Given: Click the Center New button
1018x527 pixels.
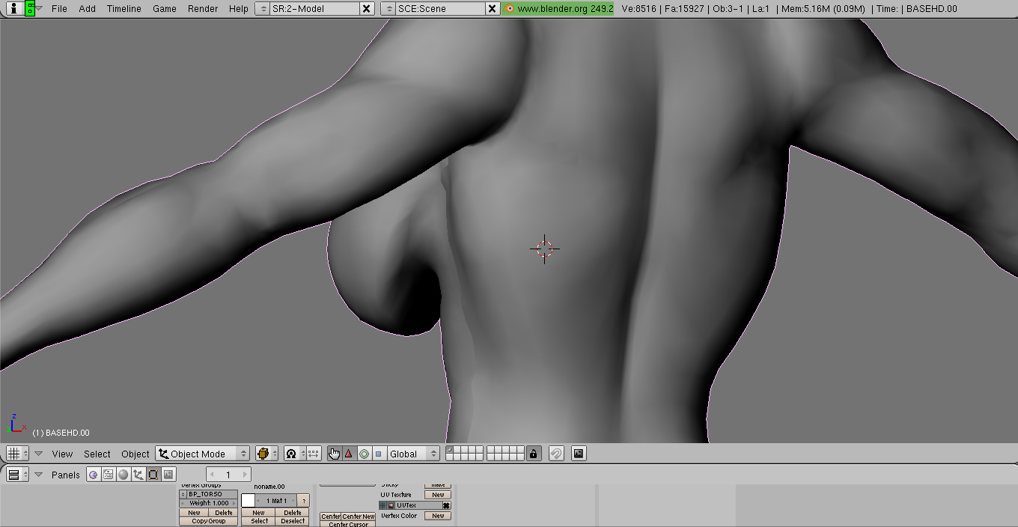Looking at the screenshot, I should pyautogui.click(x=359, y=517).
